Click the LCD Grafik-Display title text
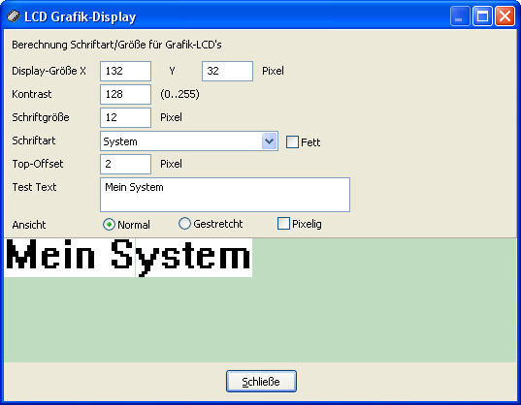521x405 pixels. click(81, 16)
